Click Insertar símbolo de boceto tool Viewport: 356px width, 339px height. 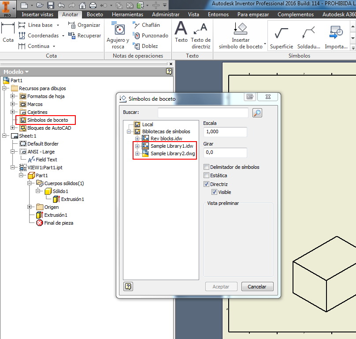click(241, 36)
